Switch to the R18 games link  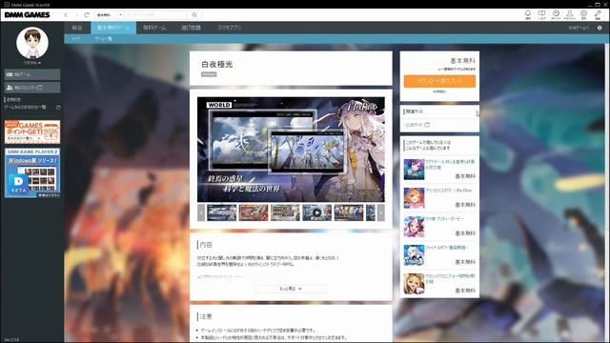(579, 28)
